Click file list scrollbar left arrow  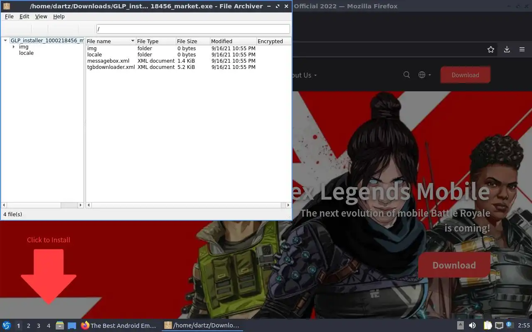click(x=89, y=205)
